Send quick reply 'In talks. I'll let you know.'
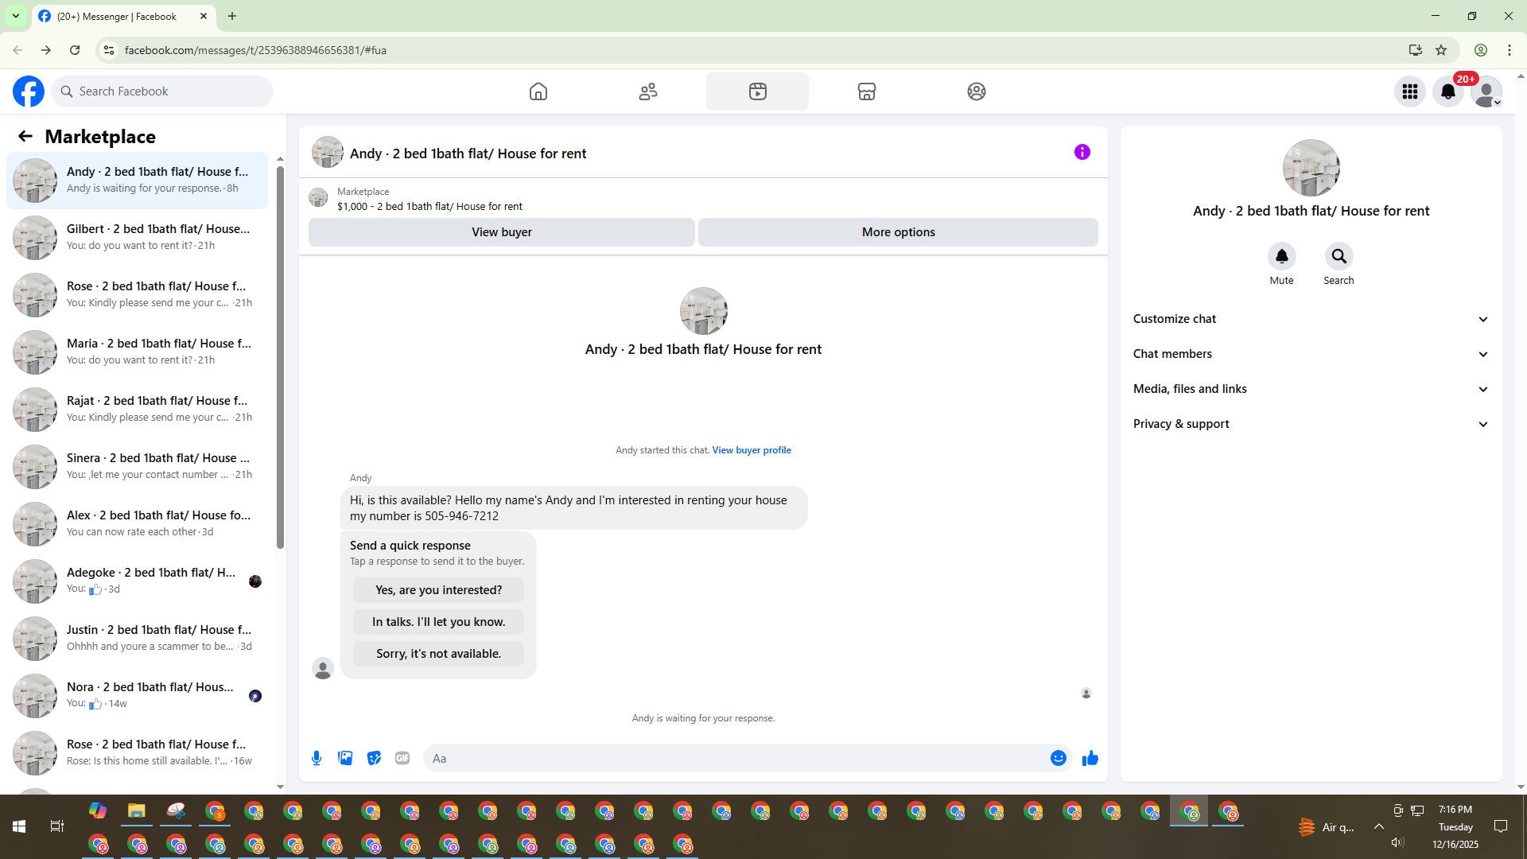Screen dimensions: 1527x859 coord(439,622)
